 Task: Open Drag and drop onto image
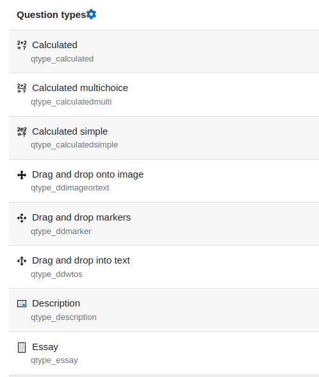(x=88, y=174)
